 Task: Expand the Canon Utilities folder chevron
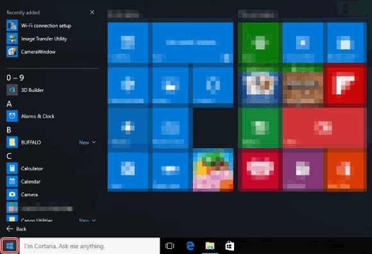click(x=94, y=220)
